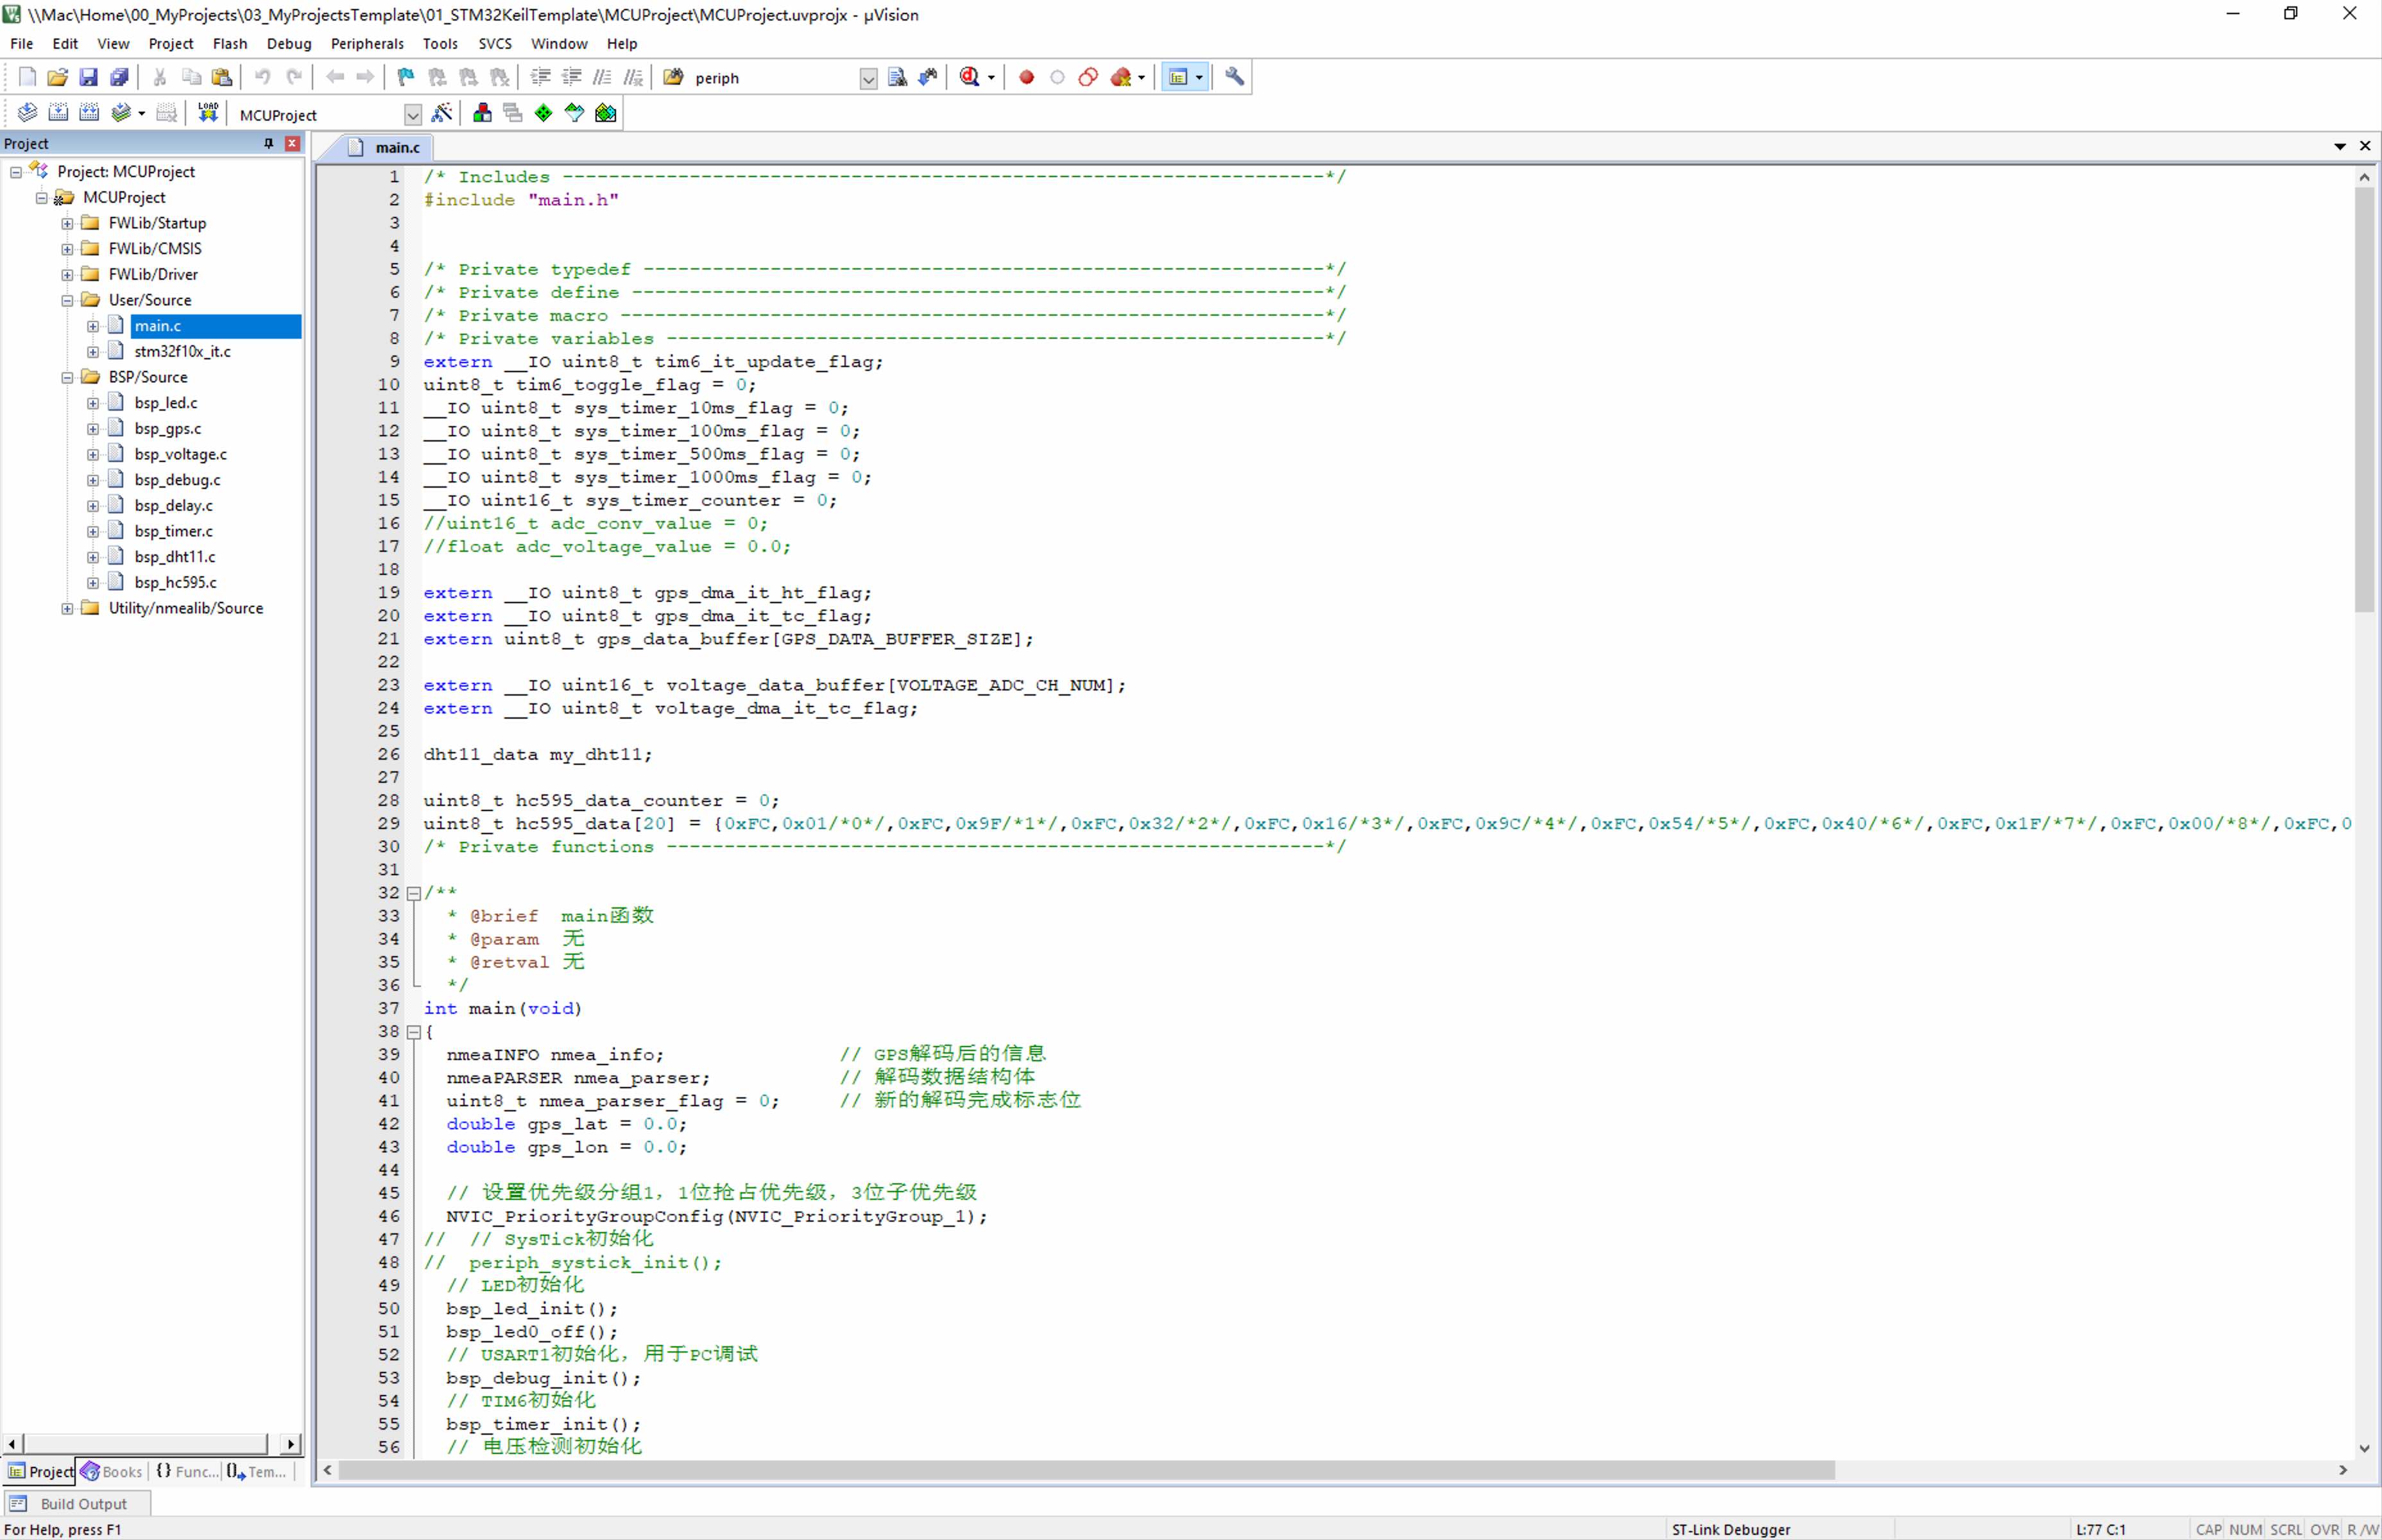This screenshot has width=2382, height=1540.
Task: Click the Build target icon
Action: 58,113
